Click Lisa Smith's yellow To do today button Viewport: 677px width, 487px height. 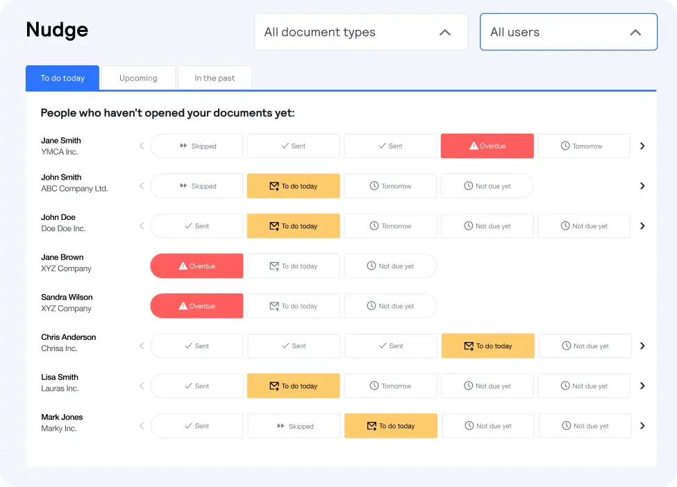pyautogui.click(x=293, y=386)
